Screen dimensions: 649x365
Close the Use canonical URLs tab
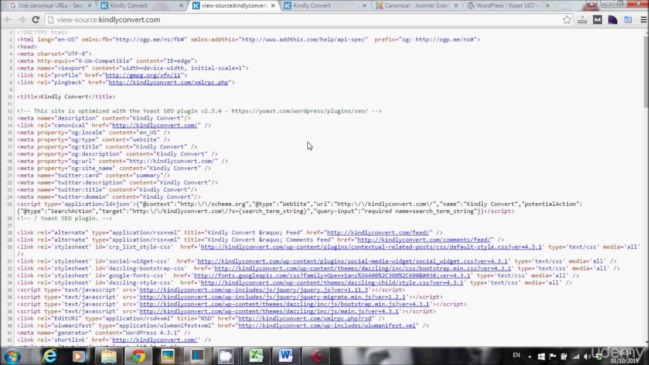(90, 6)
